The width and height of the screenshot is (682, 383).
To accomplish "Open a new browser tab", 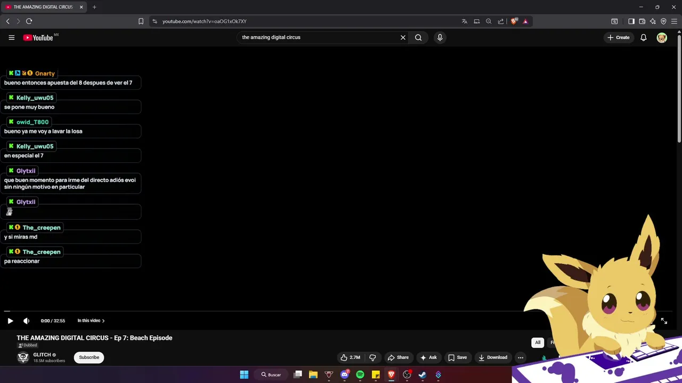I will click(94, 7).
